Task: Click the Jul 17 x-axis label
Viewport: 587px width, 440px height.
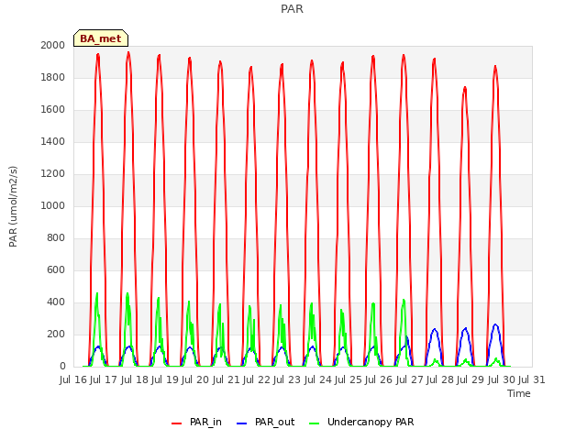Action: tap(104, 380)
